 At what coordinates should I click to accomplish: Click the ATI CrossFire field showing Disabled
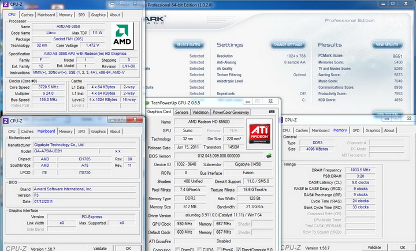coord(224,241)
